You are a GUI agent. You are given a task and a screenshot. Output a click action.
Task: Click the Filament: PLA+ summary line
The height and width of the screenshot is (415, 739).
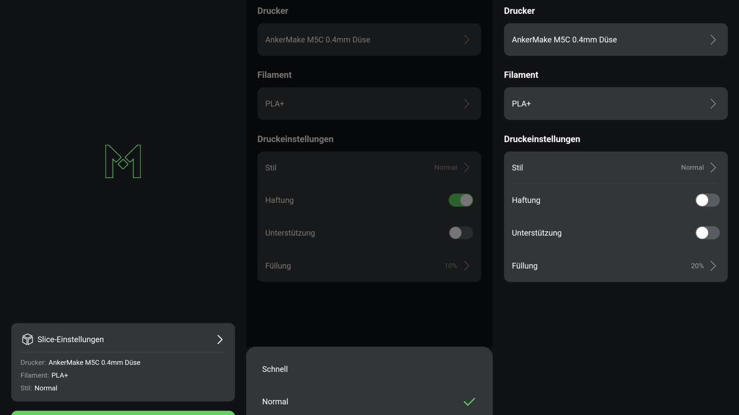pos(44,375)
